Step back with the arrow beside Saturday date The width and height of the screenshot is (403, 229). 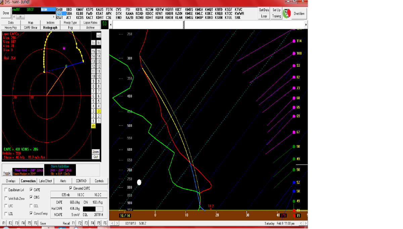(x=301, y=223)
